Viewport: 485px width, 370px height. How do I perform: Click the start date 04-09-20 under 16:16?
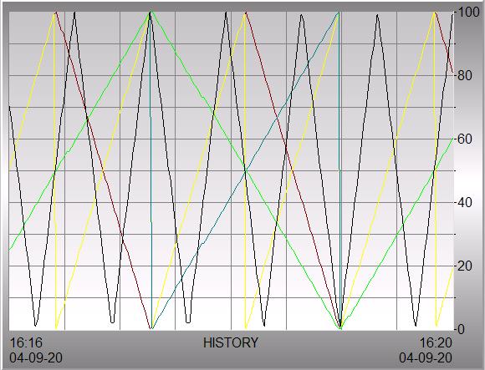(x=36, y=357)
